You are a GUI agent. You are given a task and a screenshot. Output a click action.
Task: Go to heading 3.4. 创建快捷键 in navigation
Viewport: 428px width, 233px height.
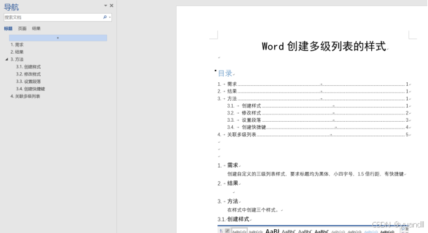[x=30, y=89]
